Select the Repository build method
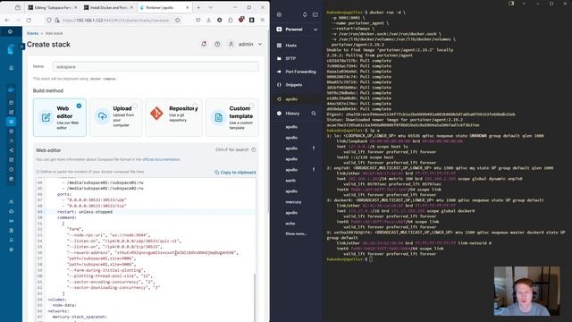 [174, 117]
